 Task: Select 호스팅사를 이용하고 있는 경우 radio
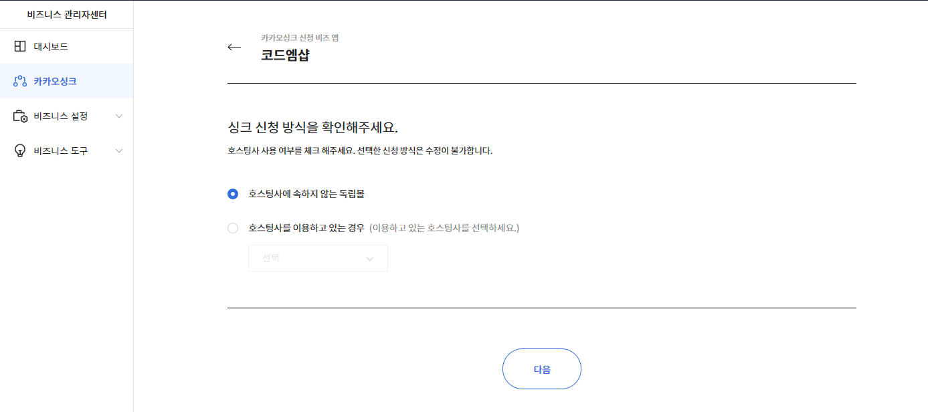click(233, 228)
